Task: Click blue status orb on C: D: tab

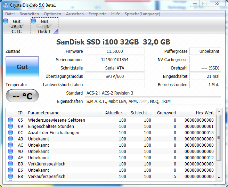Action: tap(6, 21)
